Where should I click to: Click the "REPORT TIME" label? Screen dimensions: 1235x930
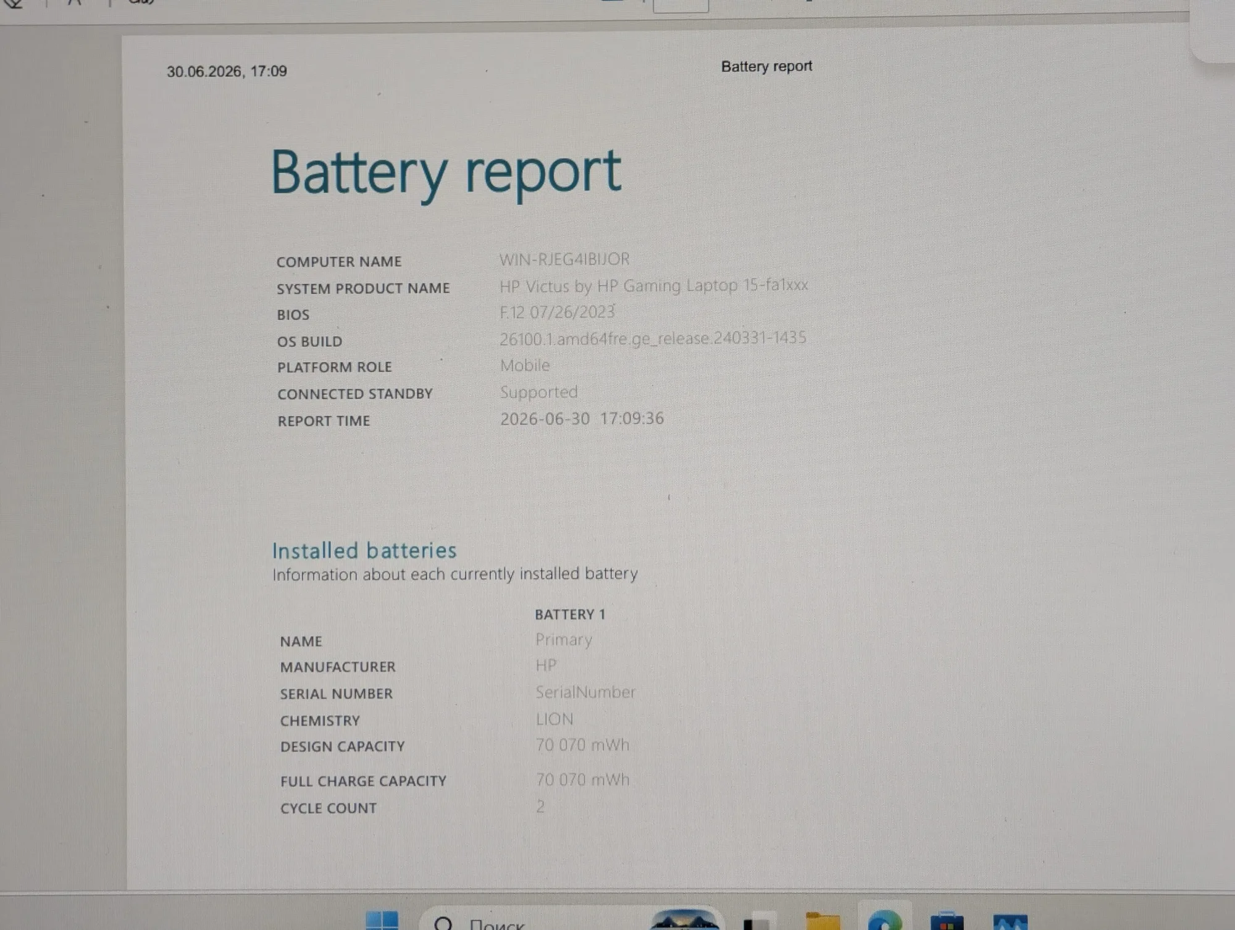pyautogui.click(x=324, y=421)
